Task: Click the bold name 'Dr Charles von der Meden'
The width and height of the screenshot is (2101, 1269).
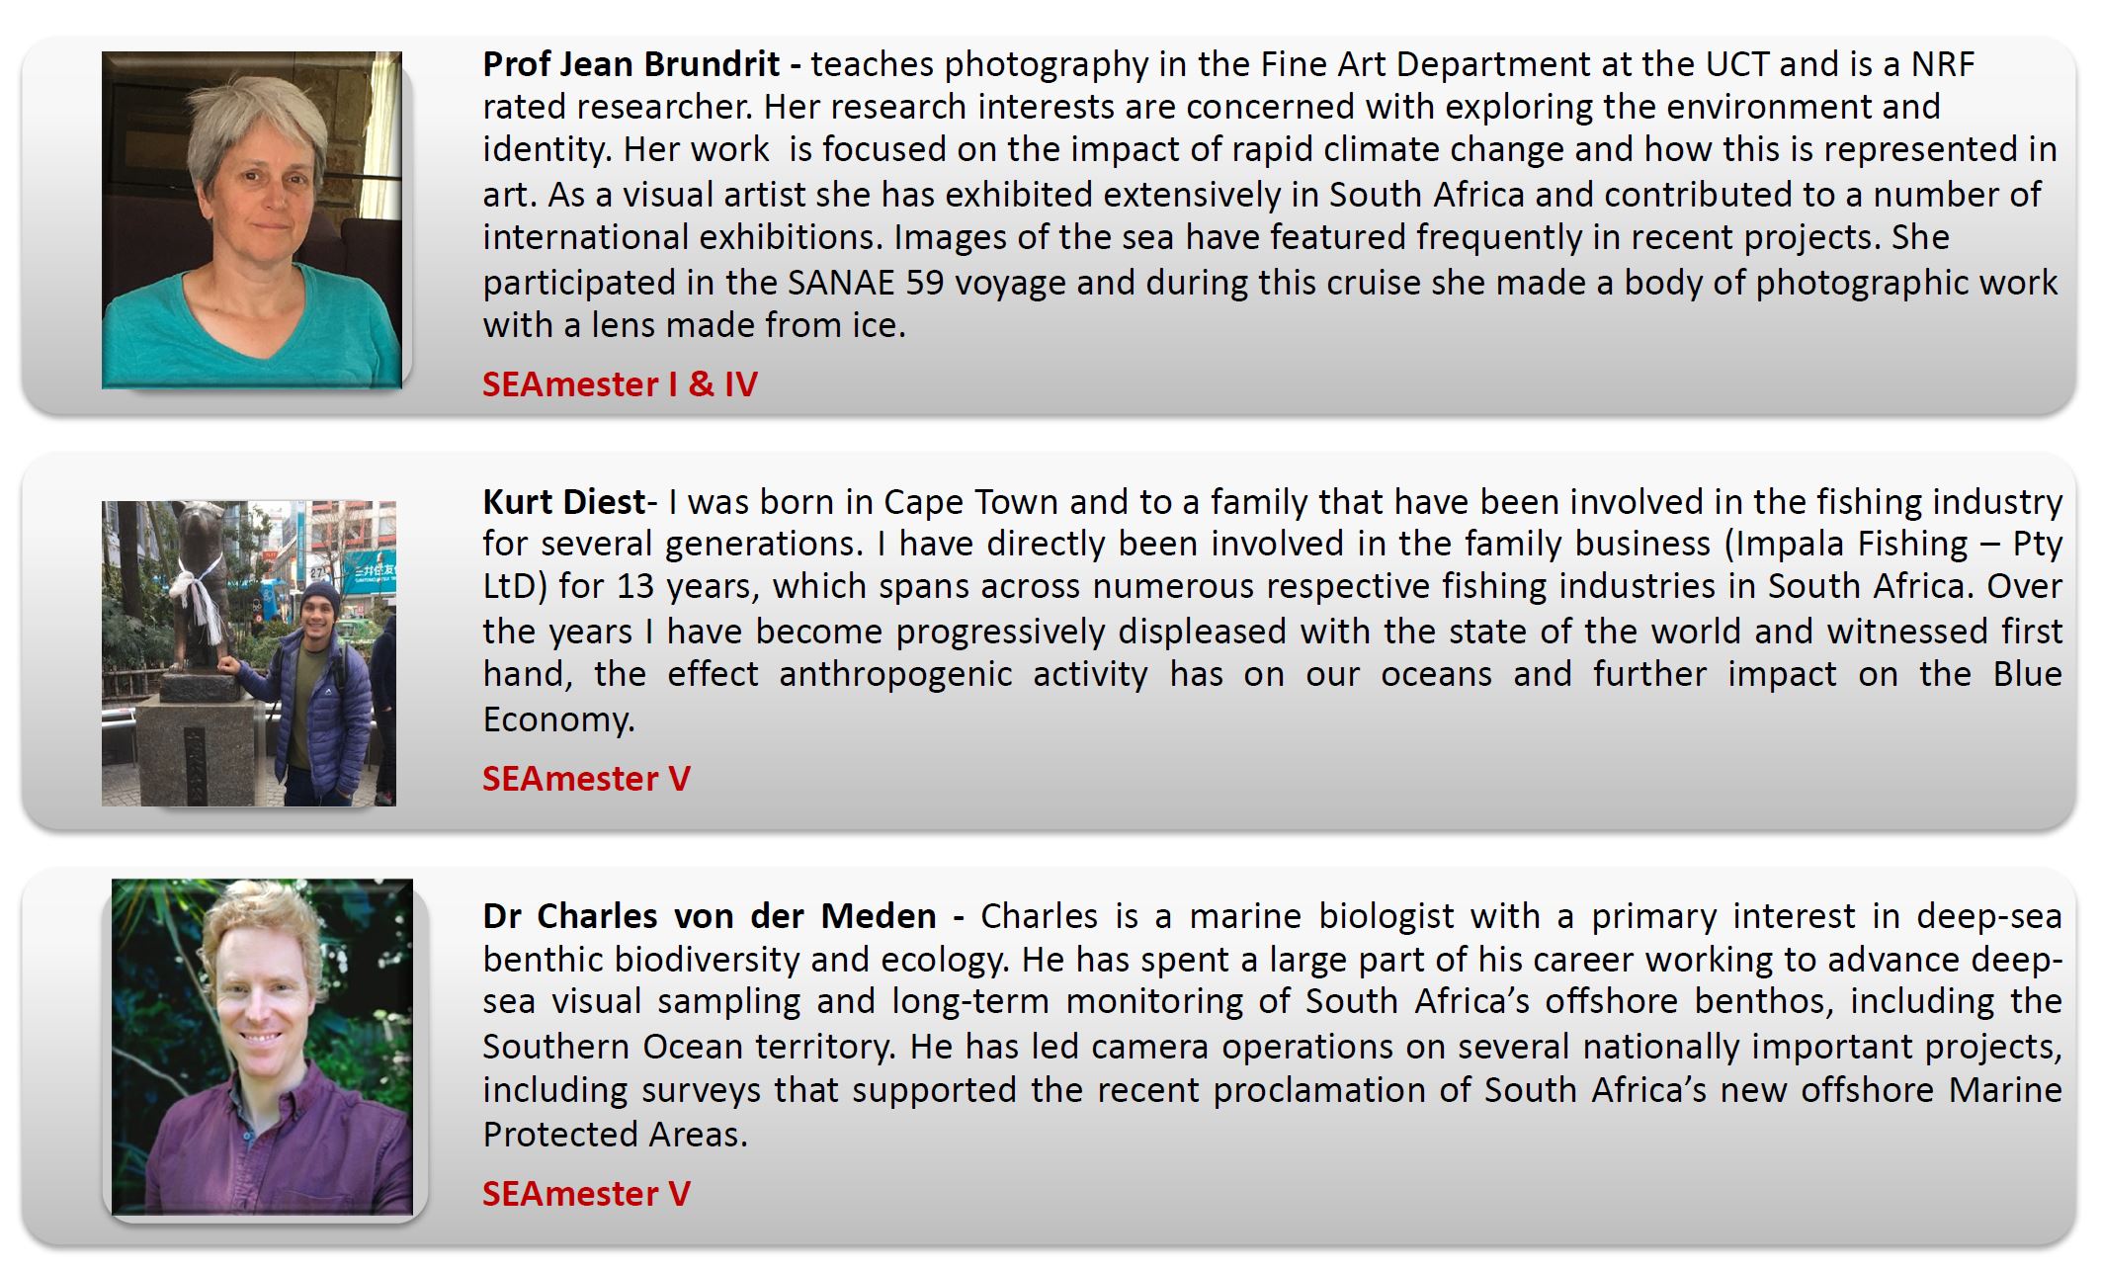Action: [x=710, y=916]
